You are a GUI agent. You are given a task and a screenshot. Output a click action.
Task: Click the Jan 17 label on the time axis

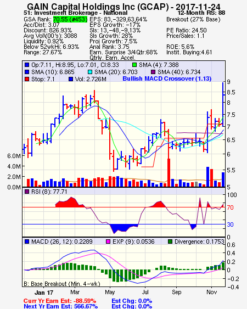point(44,293)
